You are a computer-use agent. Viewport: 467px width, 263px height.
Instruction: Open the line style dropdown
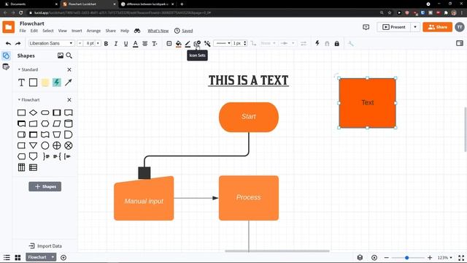pyautogui.click(x=223, y=43)
